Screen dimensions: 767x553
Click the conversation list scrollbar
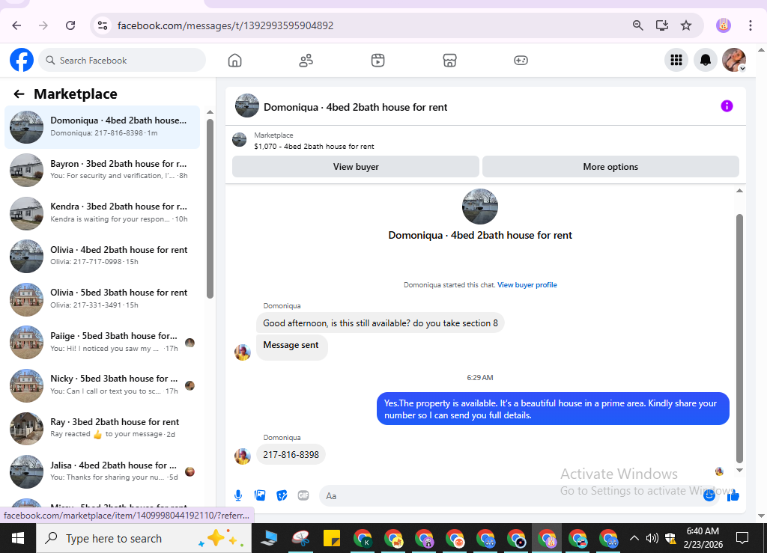[x=210, y=209]
